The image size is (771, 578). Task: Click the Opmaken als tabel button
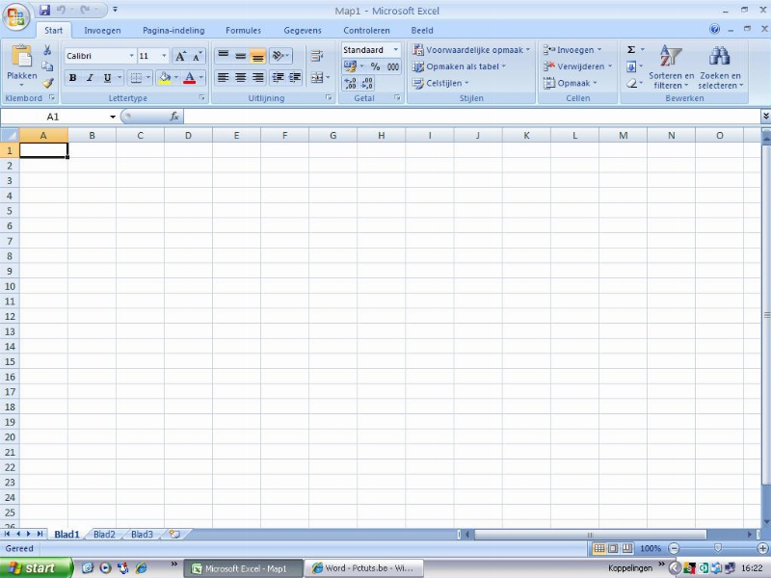pos(457,66)
